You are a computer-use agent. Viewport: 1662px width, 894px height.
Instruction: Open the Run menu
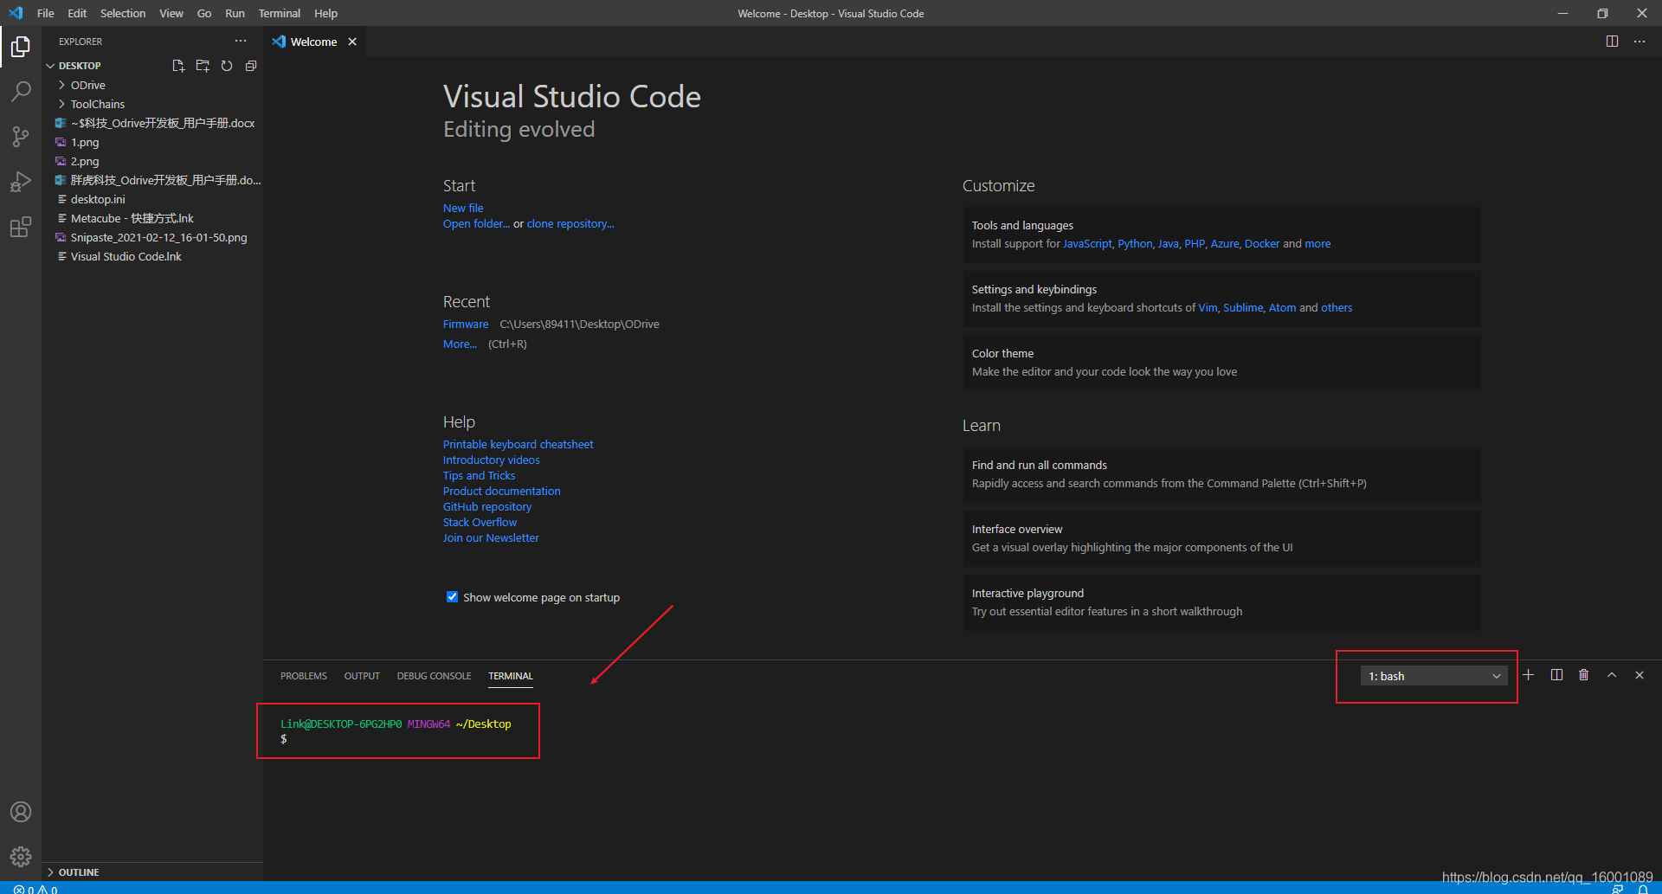click(x=235, y=13)
